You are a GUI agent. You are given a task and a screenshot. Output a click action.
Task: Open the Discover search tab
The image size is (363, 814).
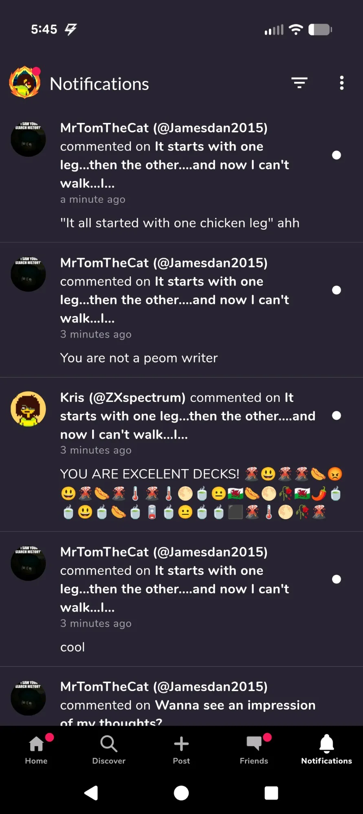pyautogui.click(x=109, y=749)
